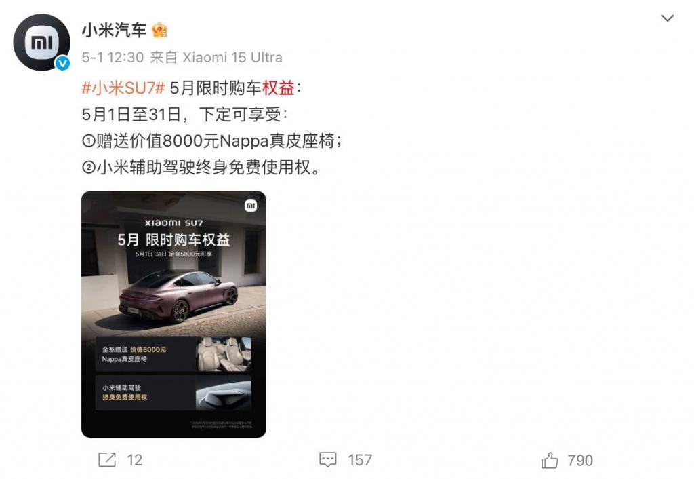The image size is (694, 479).
Task: Click the MI logo in poster corner
Action: 251,206
